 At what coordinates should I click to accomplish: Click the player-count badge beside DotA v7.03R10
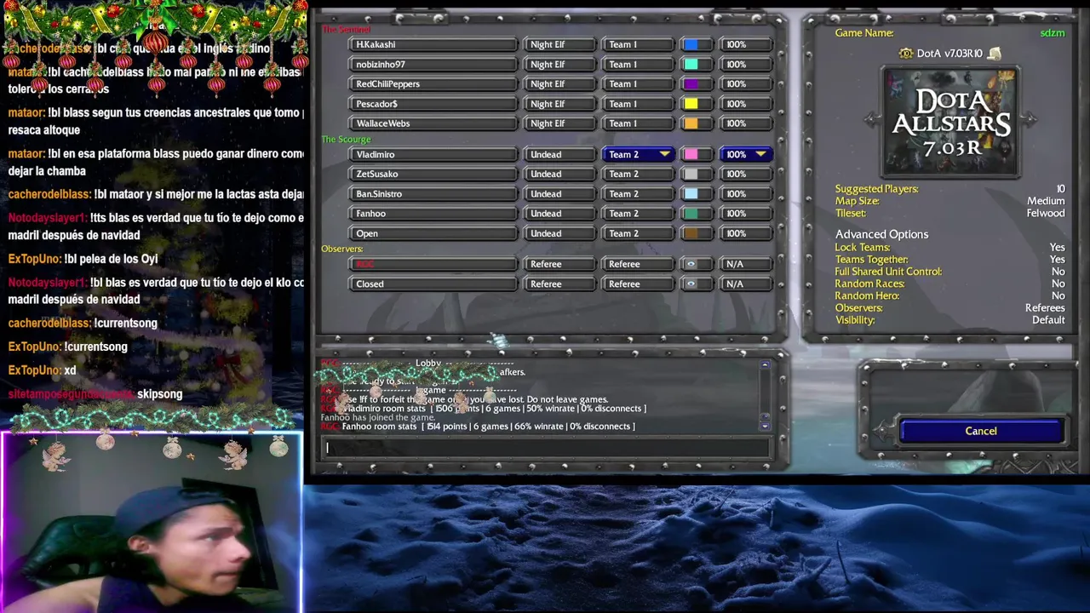(906, 54)
